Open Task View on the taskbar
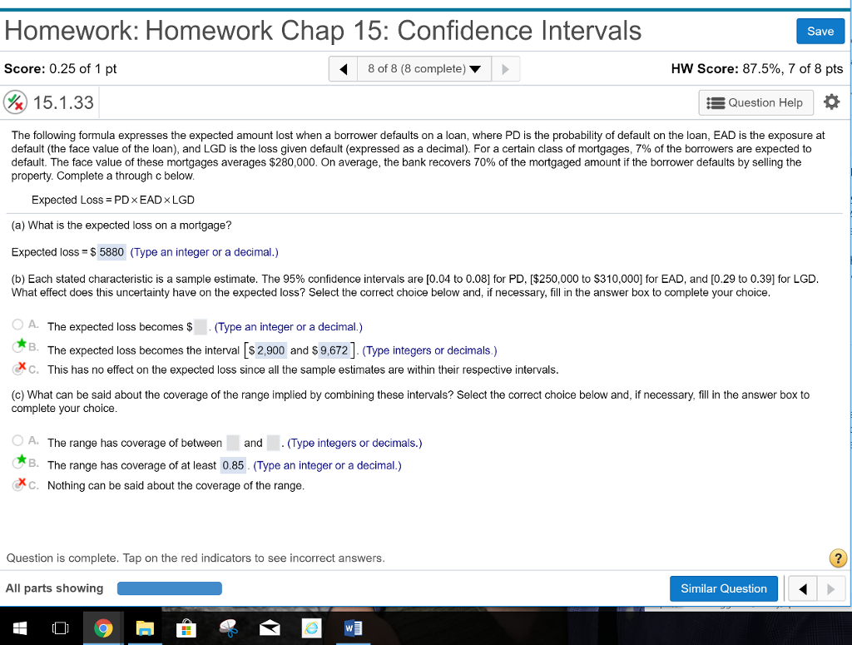The width and height of the screenshot is (852, 645). [x=60, y=628]
